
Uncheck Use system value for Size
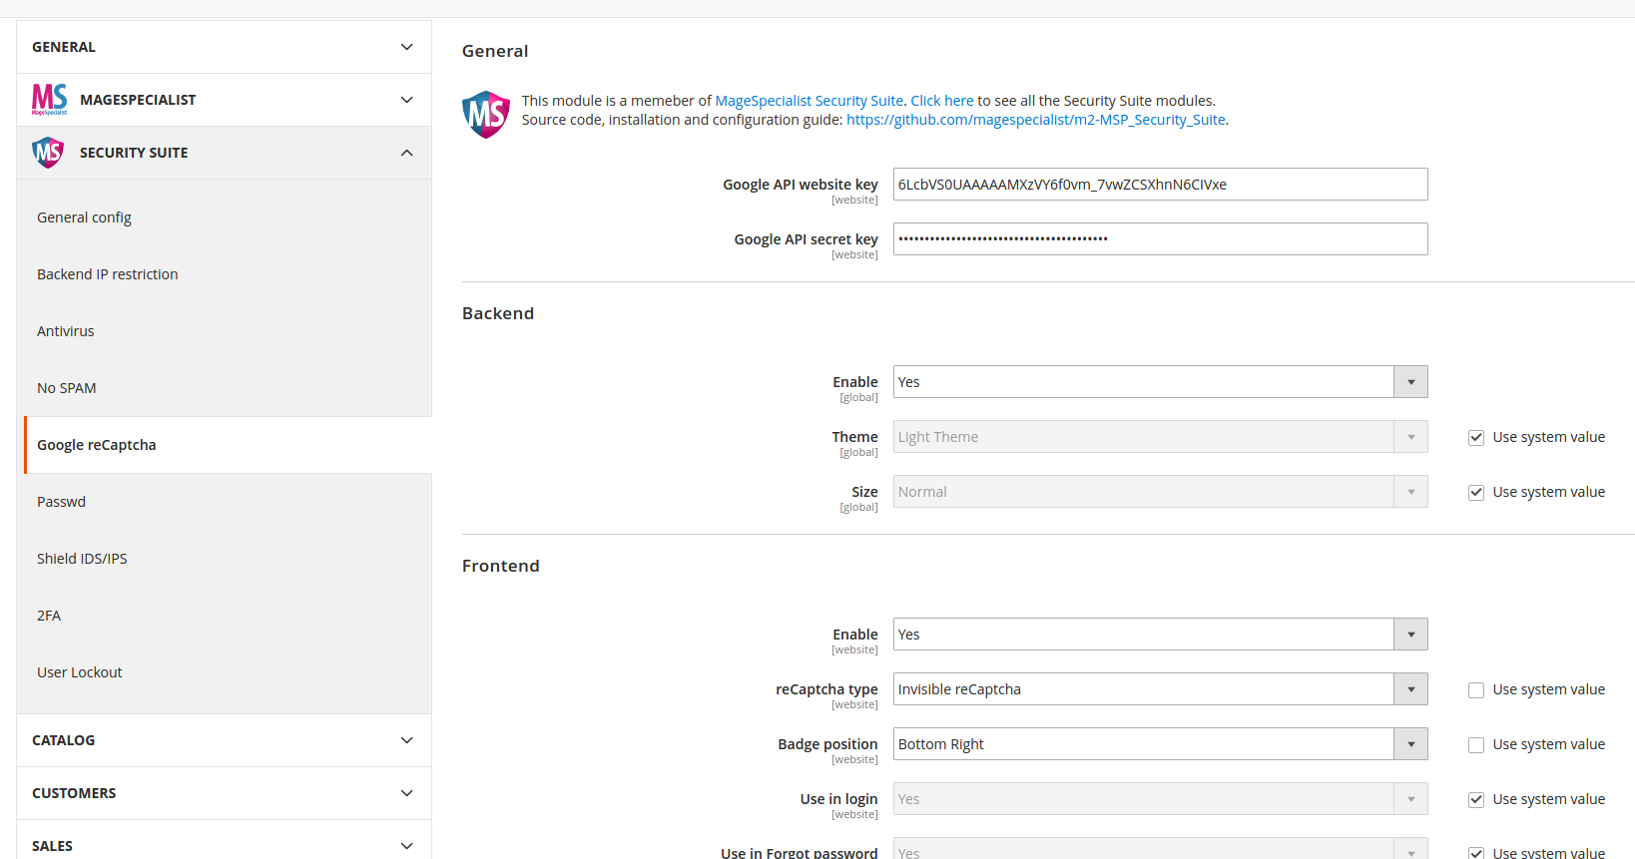[1476, 493]
